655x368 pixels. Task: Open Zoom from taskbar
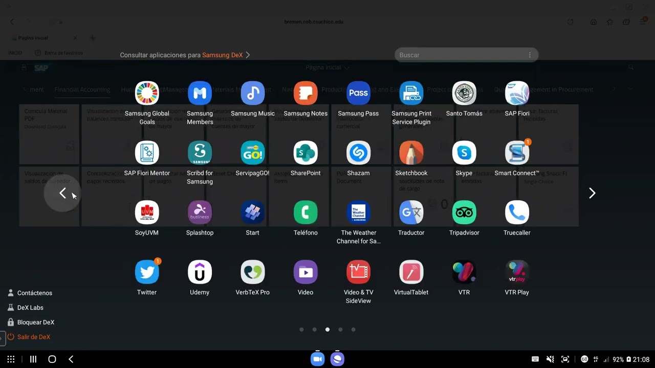pos(318,359)
